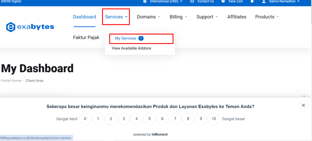Select View Available Addons
312x141 pixels.
(131, 48)
